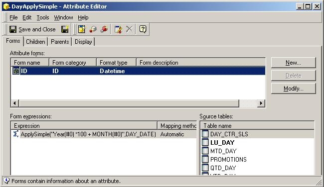Click the Mapping method column header
Viewport: 324px width, 187px height.
point(177,125)
